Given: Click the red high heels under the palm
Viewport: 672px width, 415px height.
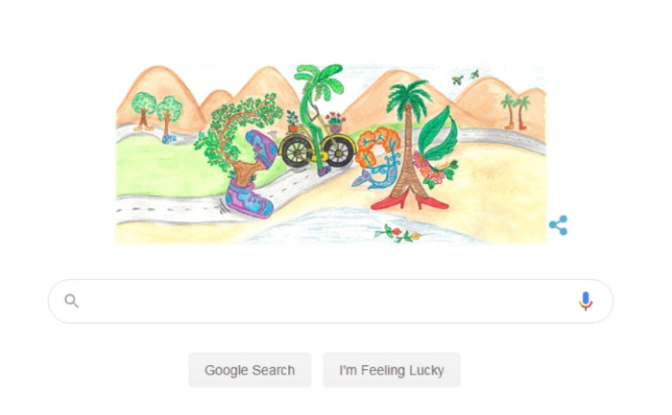Looking at the screenshot, I should tap(409, 201).
